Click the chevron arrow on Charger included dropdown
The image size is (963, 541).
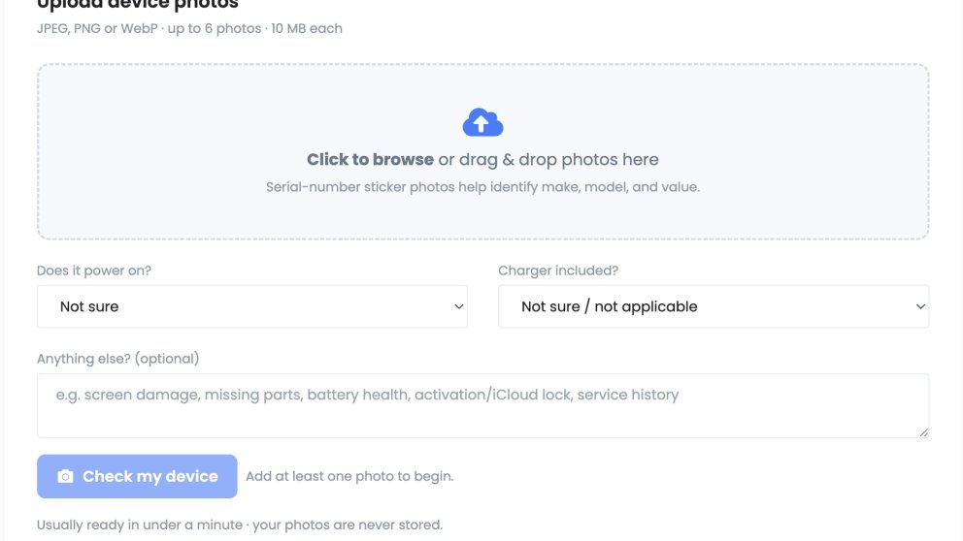(920, 306)
